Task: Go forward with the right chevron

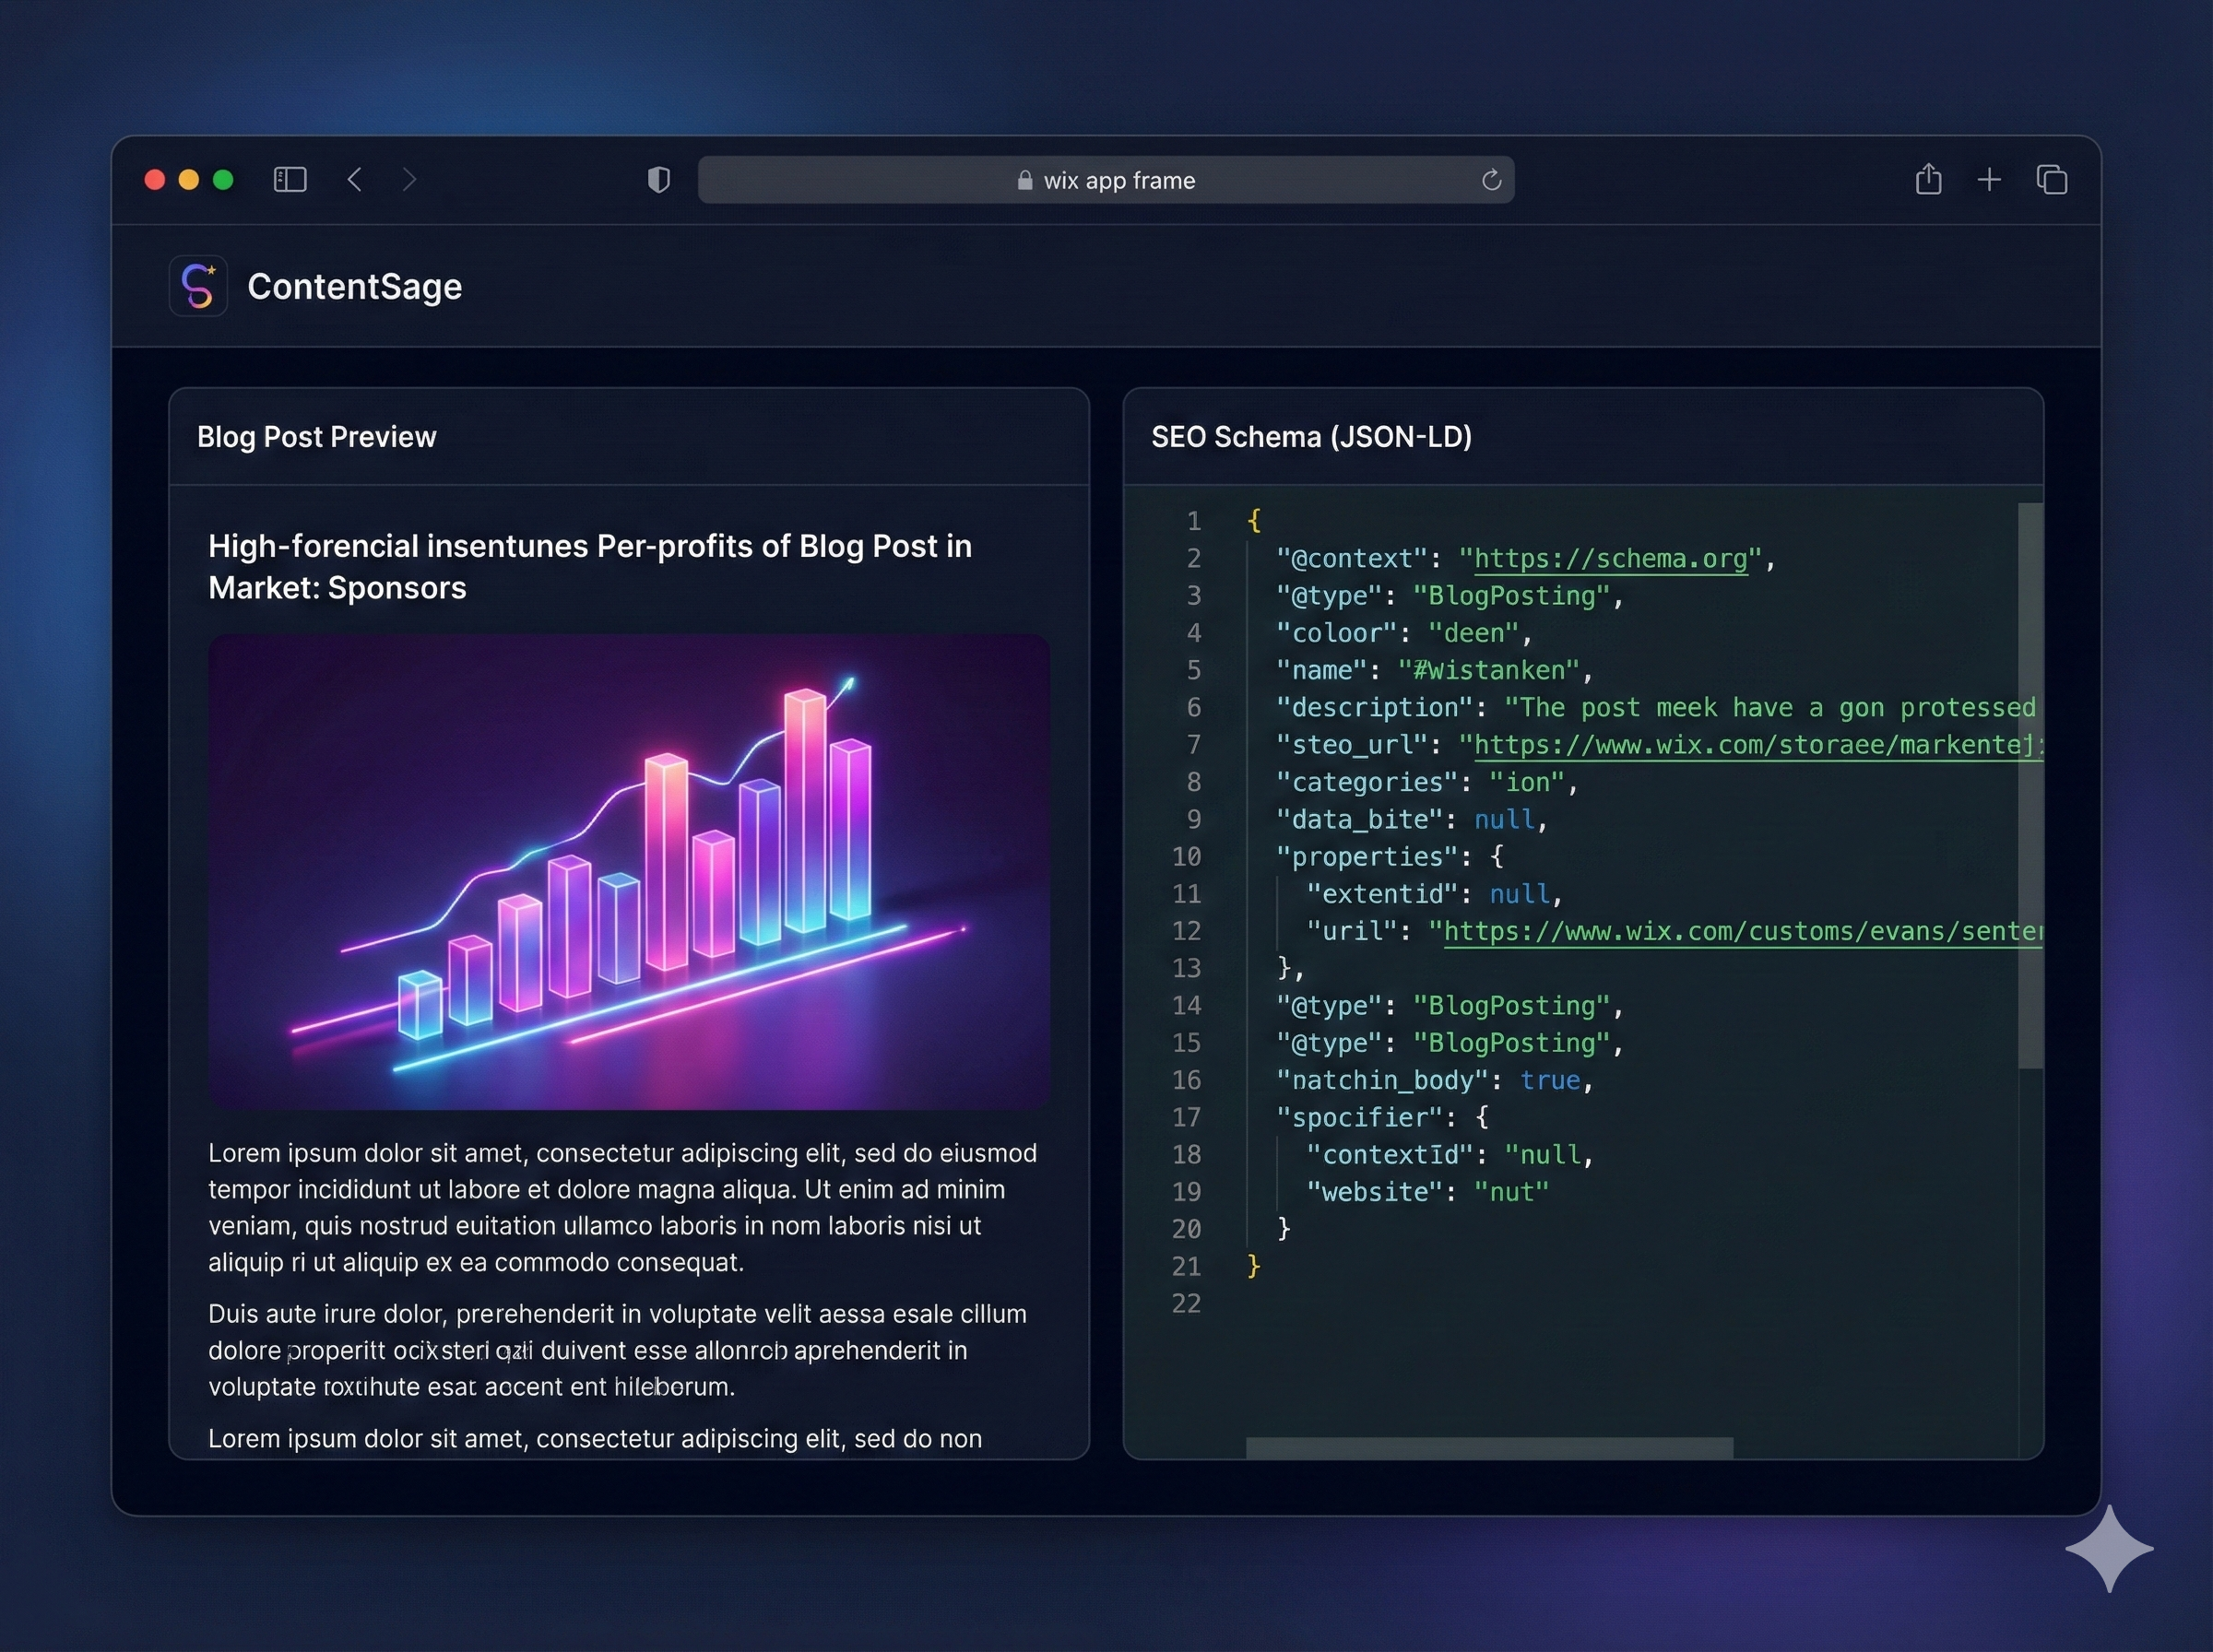Action: point(409,180)
